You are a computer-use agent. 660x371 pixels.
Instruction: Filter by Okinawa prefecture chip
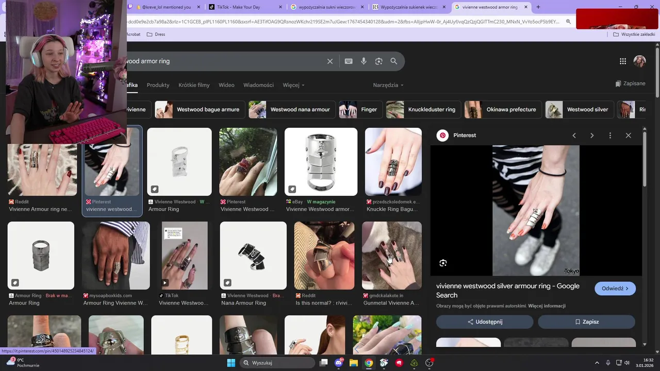pos(503,109)
